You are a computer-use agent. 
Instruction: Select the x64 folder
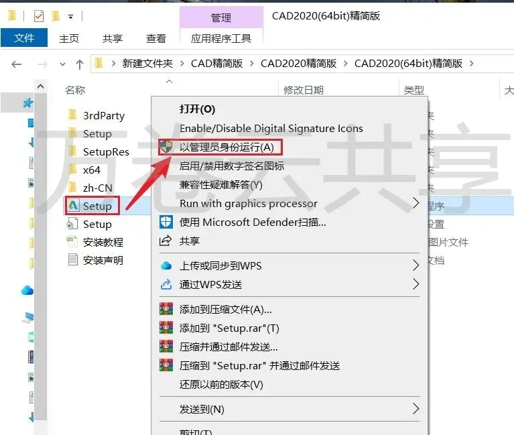click(91, 170)
